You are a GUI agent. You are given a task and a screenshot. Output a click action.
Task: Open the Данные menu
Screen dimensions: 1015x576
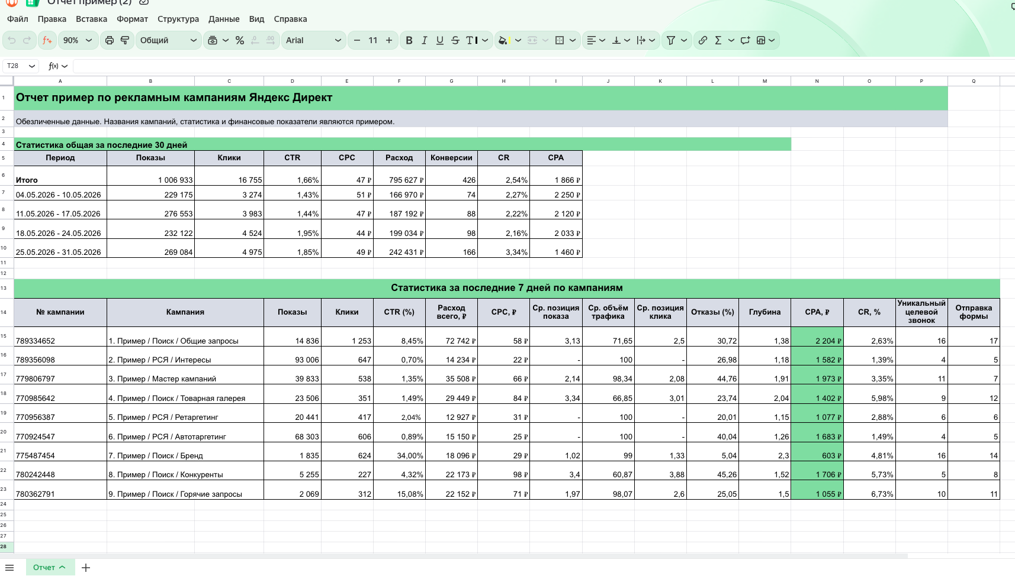[224, 19]
